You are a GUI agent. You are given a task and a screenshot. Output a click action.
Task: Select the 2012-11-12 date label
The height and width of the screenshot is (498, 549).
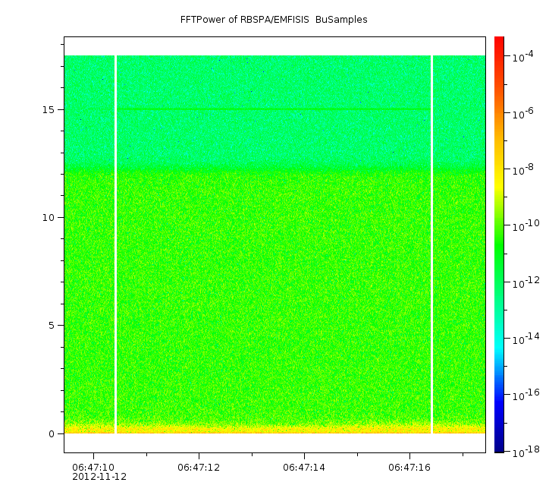[99, 478]
